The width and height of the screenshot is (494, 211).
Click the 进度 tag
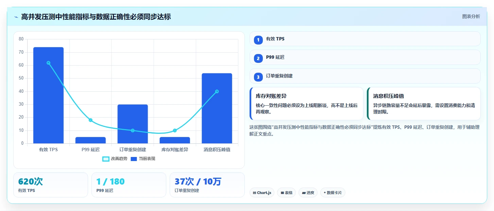coord(308,193)
